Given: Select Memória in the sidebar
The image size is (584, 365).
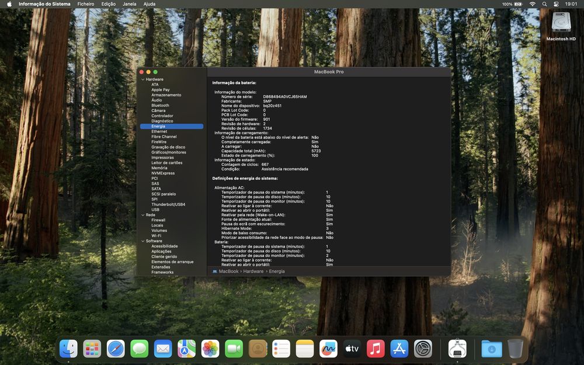Looking at the screenshot, I should tap(159, 168).
